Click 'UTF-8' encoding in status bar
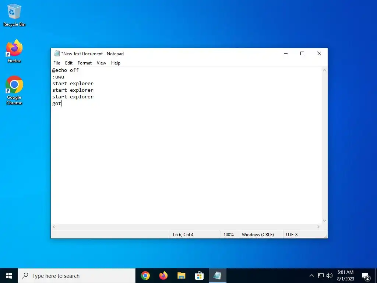 point(292,235)
